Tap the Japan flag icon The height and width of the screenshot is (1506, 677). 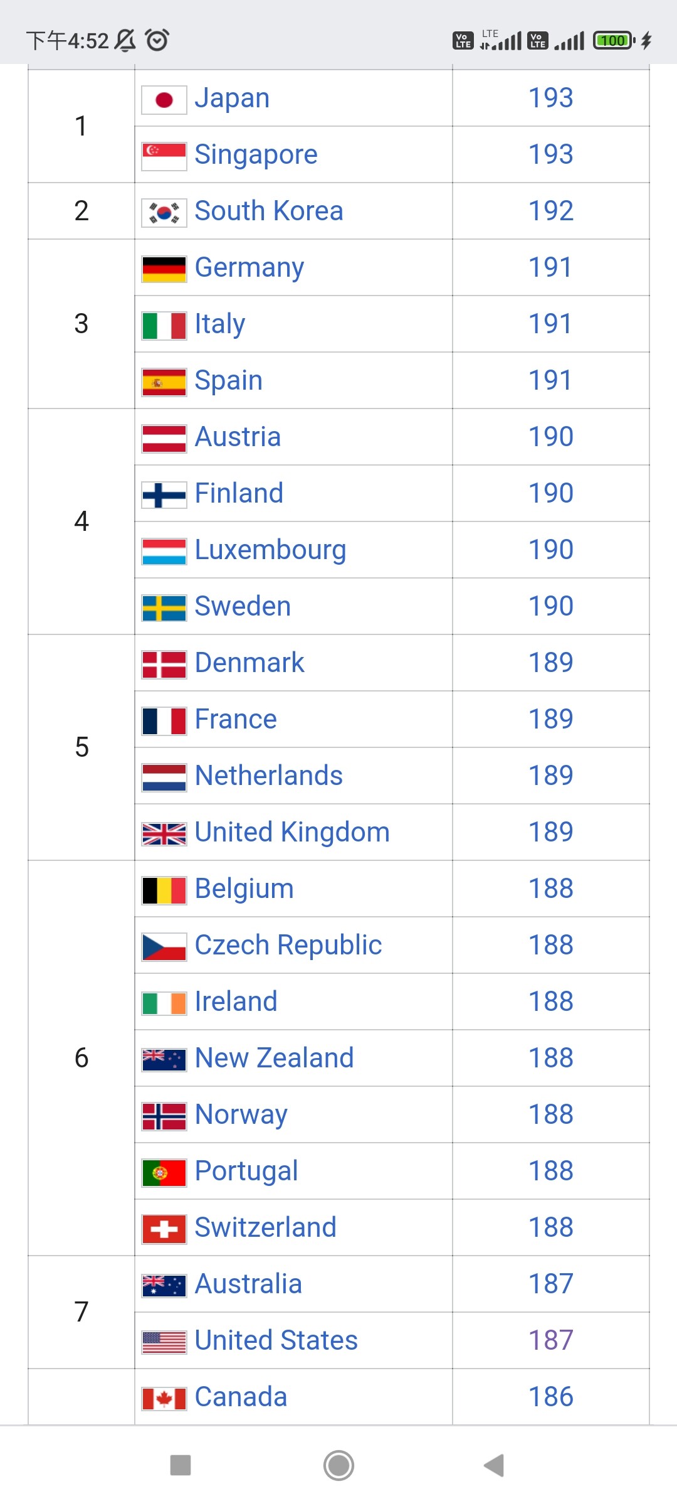point(164,100)
